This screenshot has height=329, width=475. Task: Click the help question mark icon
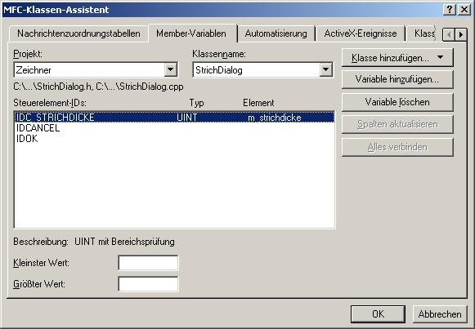coord(450,10)
